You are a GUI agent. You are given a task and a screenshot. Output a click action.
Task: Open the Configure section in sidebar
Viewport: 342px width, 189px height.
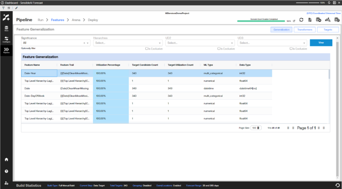coord(6,39)
